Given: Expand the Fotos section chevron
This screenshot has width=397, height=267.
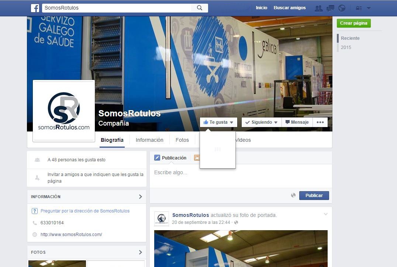Looking at the screenshot, I should tap(140, 252).
